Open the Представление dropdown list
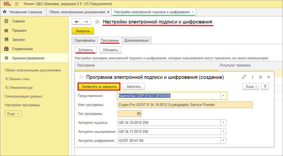Image resolution: width=283 pixels, height=156 pixels. [223, 96]
